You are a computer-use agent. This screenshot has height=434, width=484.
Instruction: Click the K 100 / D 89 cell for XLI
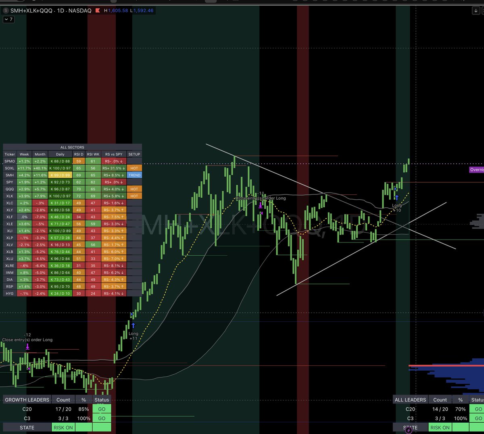[60, 231]
